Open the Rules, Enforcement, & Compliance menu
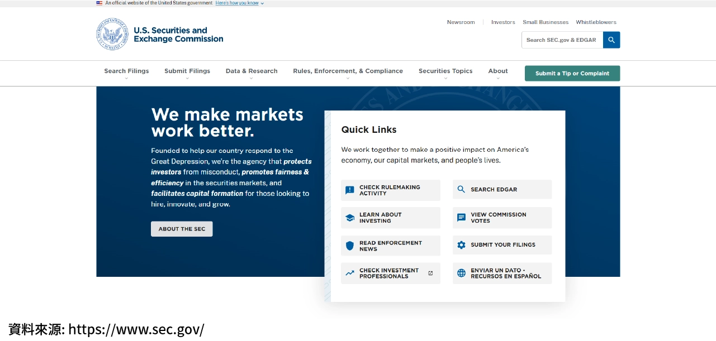716x341 pixels. pyautogui.click(x=348, y=71)
